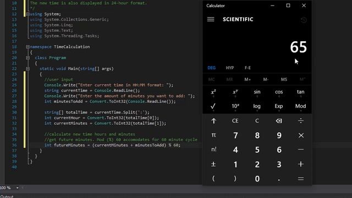
Task: Click number 1 on calculator keypad
Action: click(235, 164)
